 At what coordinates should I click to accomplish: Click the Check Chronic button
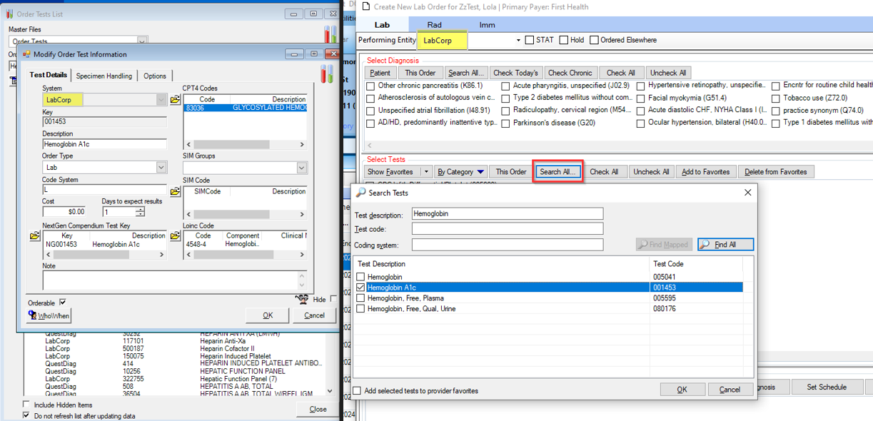click(570, 73)
